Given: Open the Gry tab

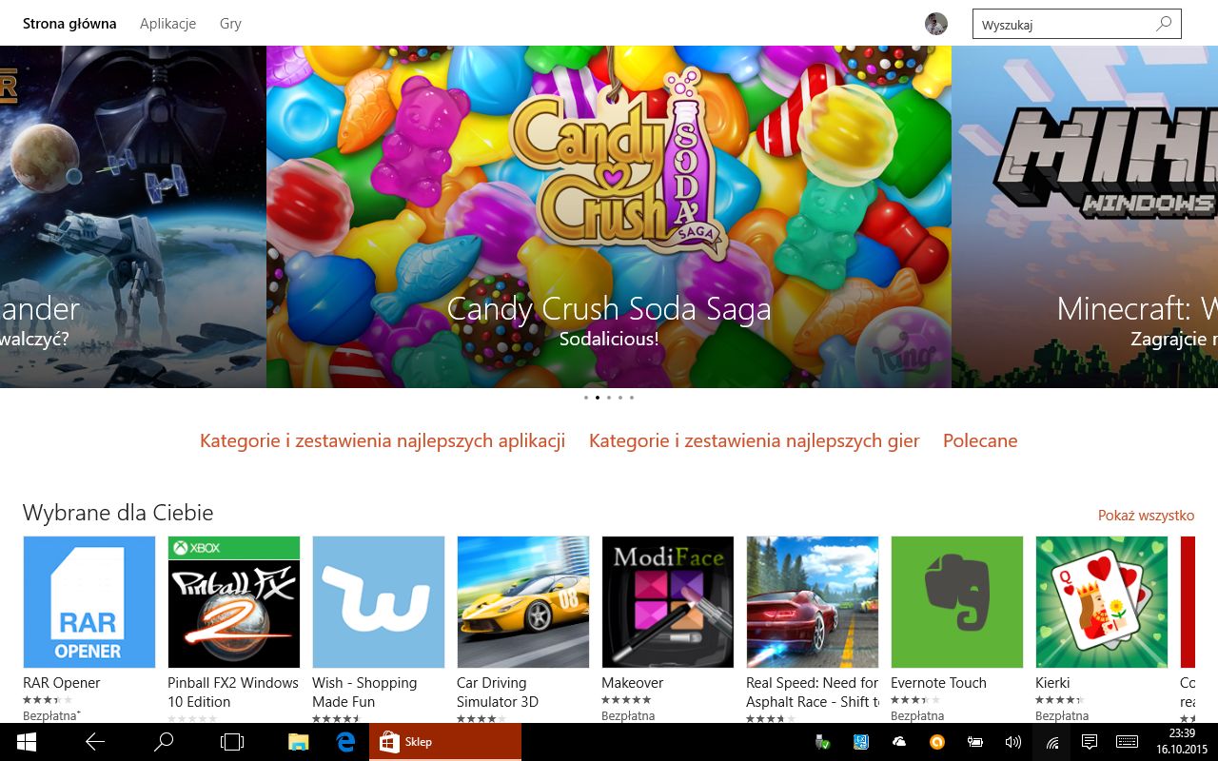Looking at the screenshot, I should (x=230, y=24).
